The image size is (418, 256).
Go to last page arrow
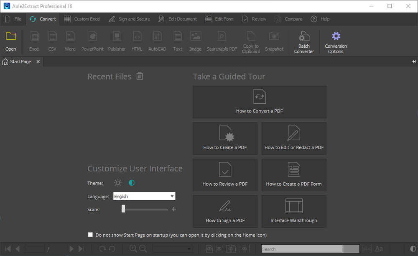81,249
